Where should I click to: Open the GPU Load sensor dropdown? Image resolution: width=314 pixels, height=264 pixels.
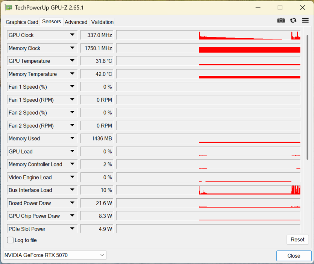coord(72,151)
